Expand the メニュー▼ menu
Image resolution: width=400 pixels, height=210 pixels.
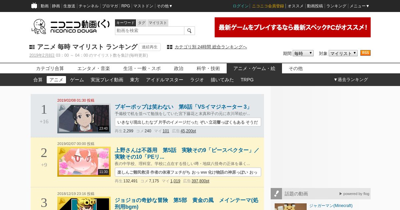359,6
